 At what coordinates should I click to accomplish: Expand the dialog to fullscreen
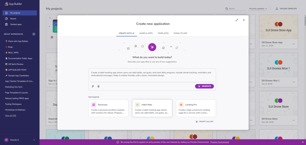pyautogui.click(x=237, y=20)
